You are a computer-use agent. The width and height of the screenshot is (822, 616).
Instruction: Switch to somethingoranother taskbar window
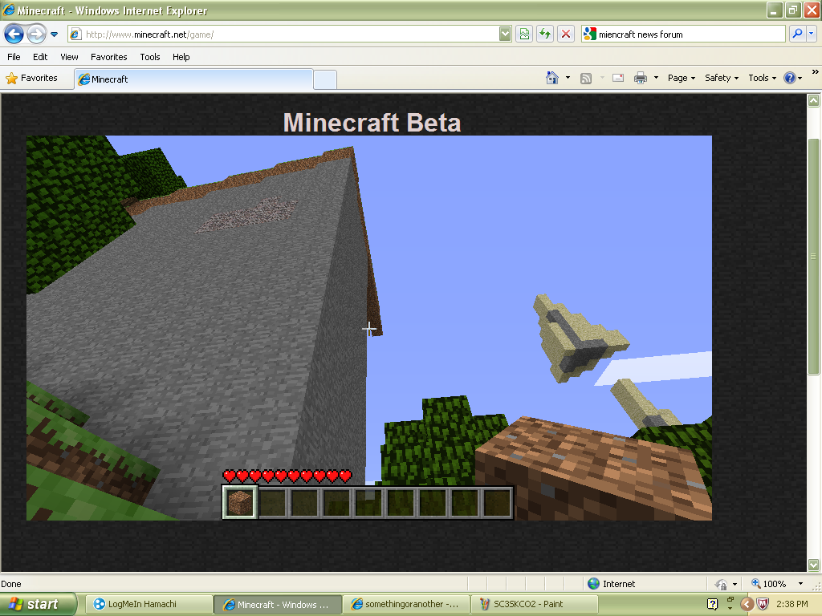(x=406, y=604)
